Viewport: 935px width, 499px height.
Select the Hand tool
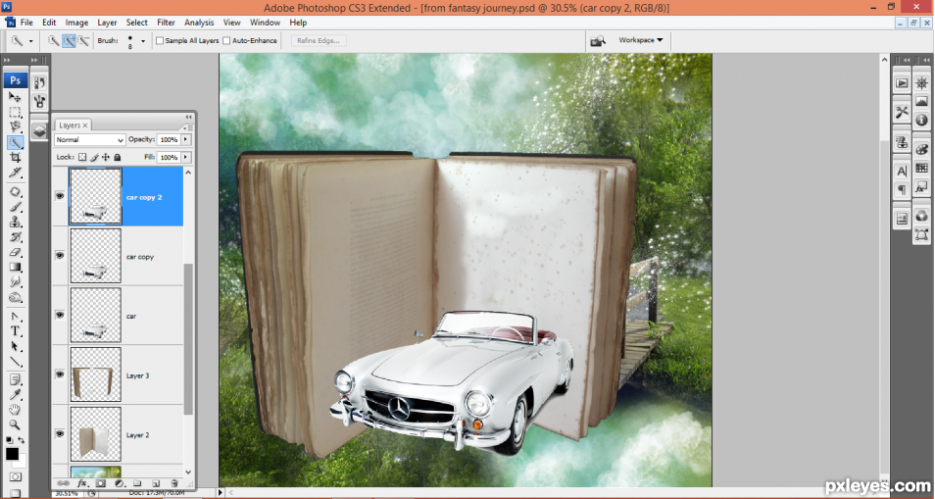point(15,410)
